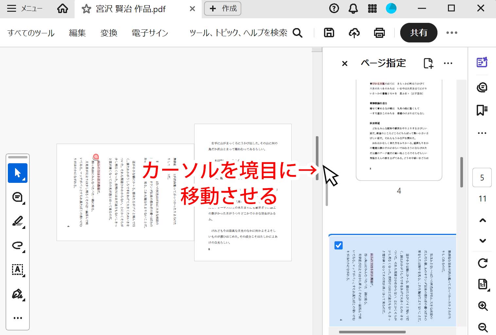This screenshot has width=496, height=335.
Task: Open ページ指定 panel options menu
Action: coord(448,63)
